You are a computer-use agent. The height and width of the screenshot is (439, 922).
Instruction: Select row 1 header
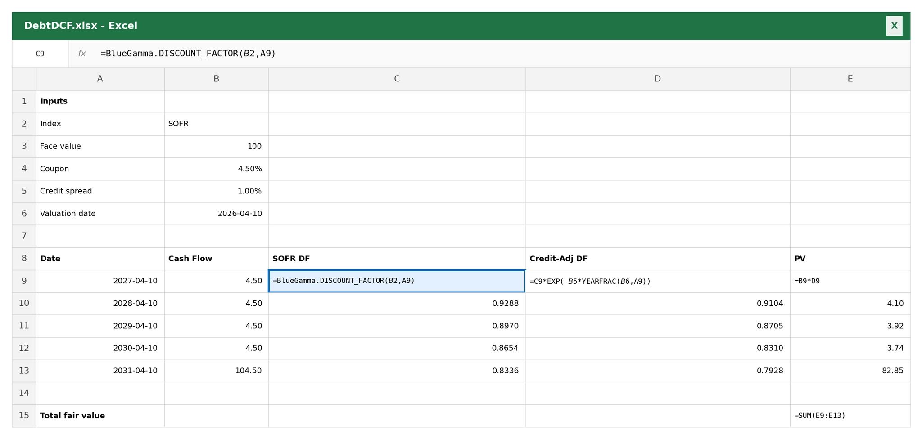[x=24, y=102]
